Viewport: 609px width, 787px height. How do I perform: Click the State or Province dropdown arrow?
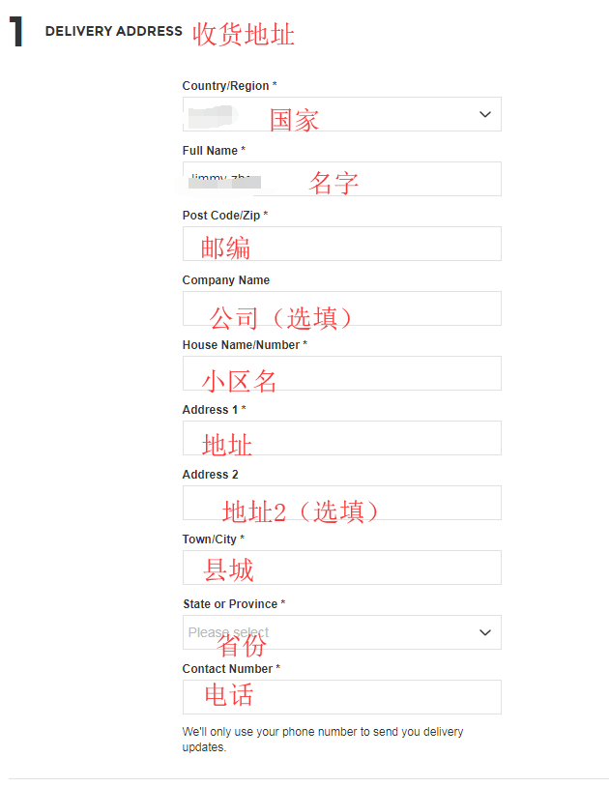coord(484,632)
